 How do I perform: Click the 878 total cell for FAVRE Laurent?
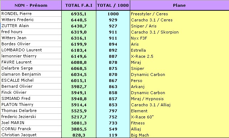click(x=113, y=62)
